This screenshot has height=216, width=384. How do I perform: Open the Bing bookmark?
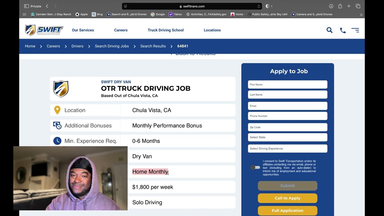coord(97,14)
